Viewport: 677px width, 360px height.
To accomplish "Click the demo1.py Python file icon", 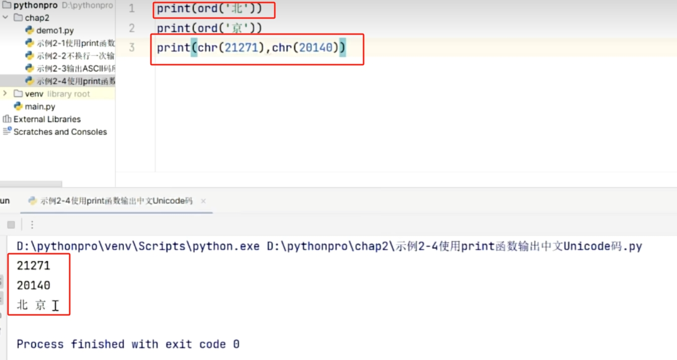I will click(x=30, y=31).
